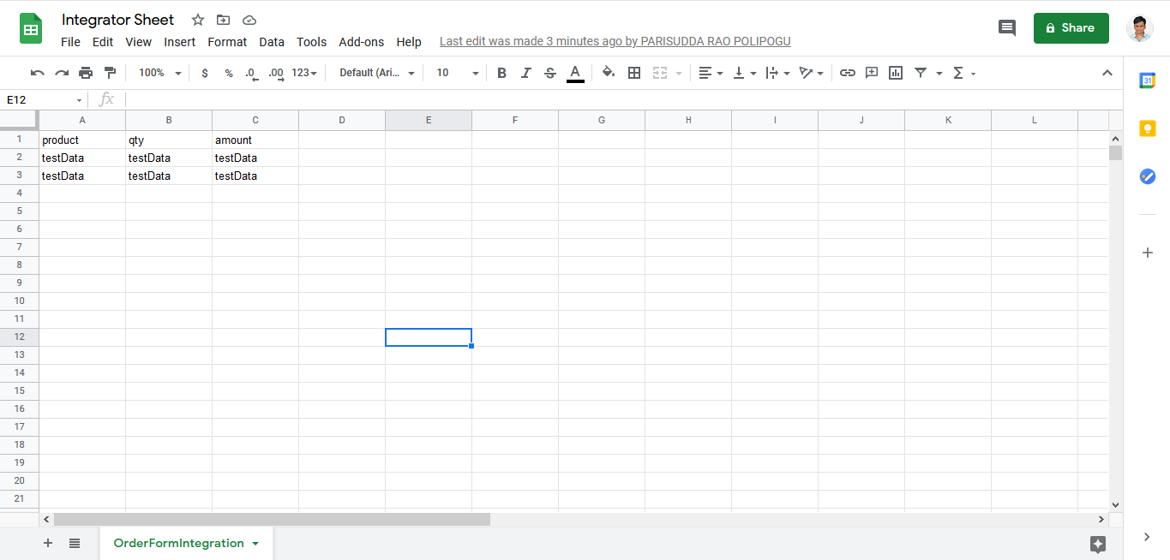1170x560 pixels.
Task: Open Google Keep in side panel
Action: pyautogui.click(x=1147, y=128)
